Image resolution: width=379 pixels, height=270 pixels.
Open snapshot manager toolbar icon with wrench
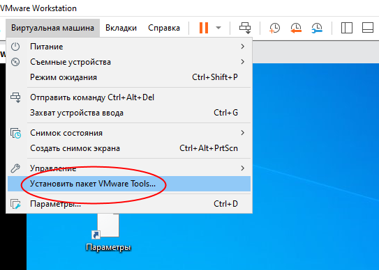point(317,28)
